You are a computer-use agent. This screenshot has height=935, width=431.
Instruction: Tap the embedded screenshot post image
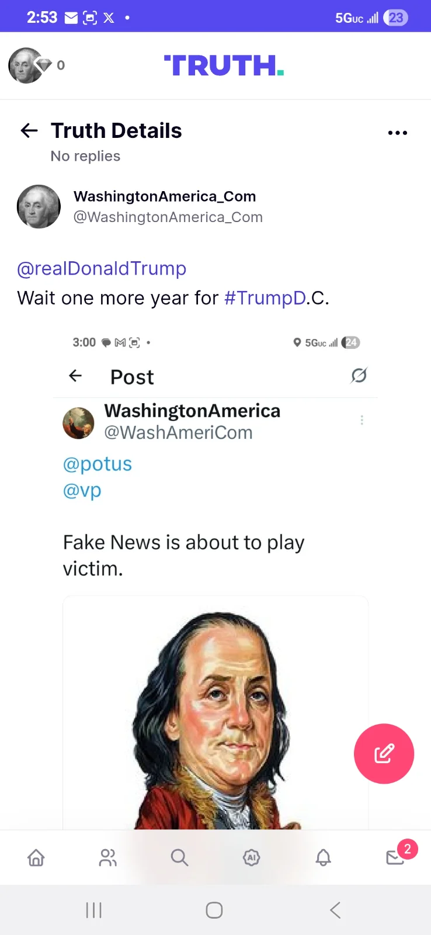tap(215, 579)
